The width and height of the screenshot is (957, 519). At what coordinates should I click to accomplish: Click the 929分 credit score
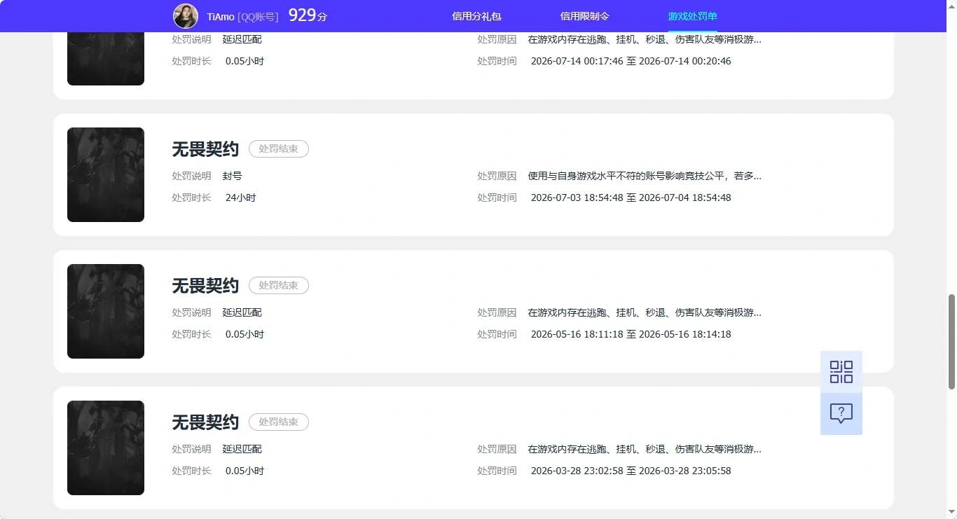(308, 15)
